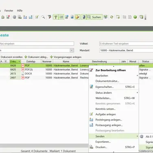Click the Als E- submenu entry

click(146, 137)
